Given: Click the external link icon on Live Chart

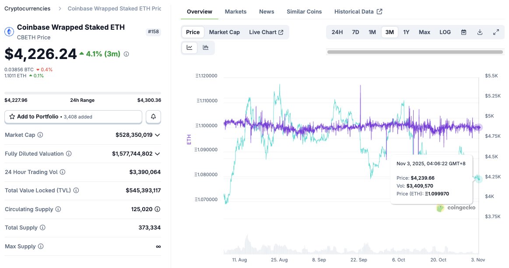Looking at the screenshot, I should pyautogui.click(x=281, y=32).
